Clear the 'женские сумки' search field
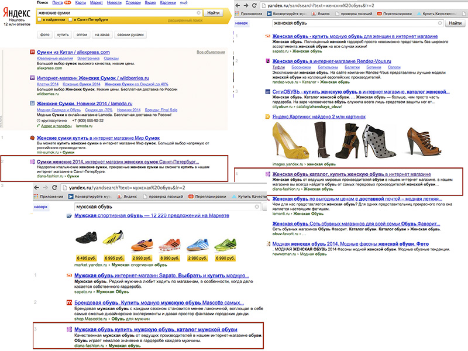The height and width of the screenshot is (351, 468). click(x=198, y=13)
